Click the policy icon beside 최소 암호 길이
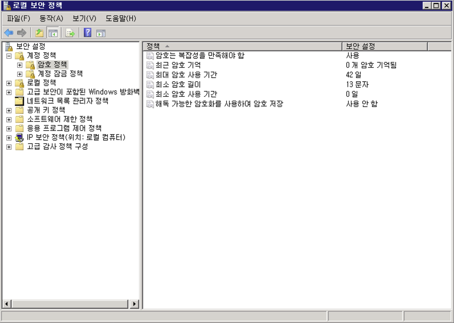This screenshot has height=323, width=454. point(150,84)
